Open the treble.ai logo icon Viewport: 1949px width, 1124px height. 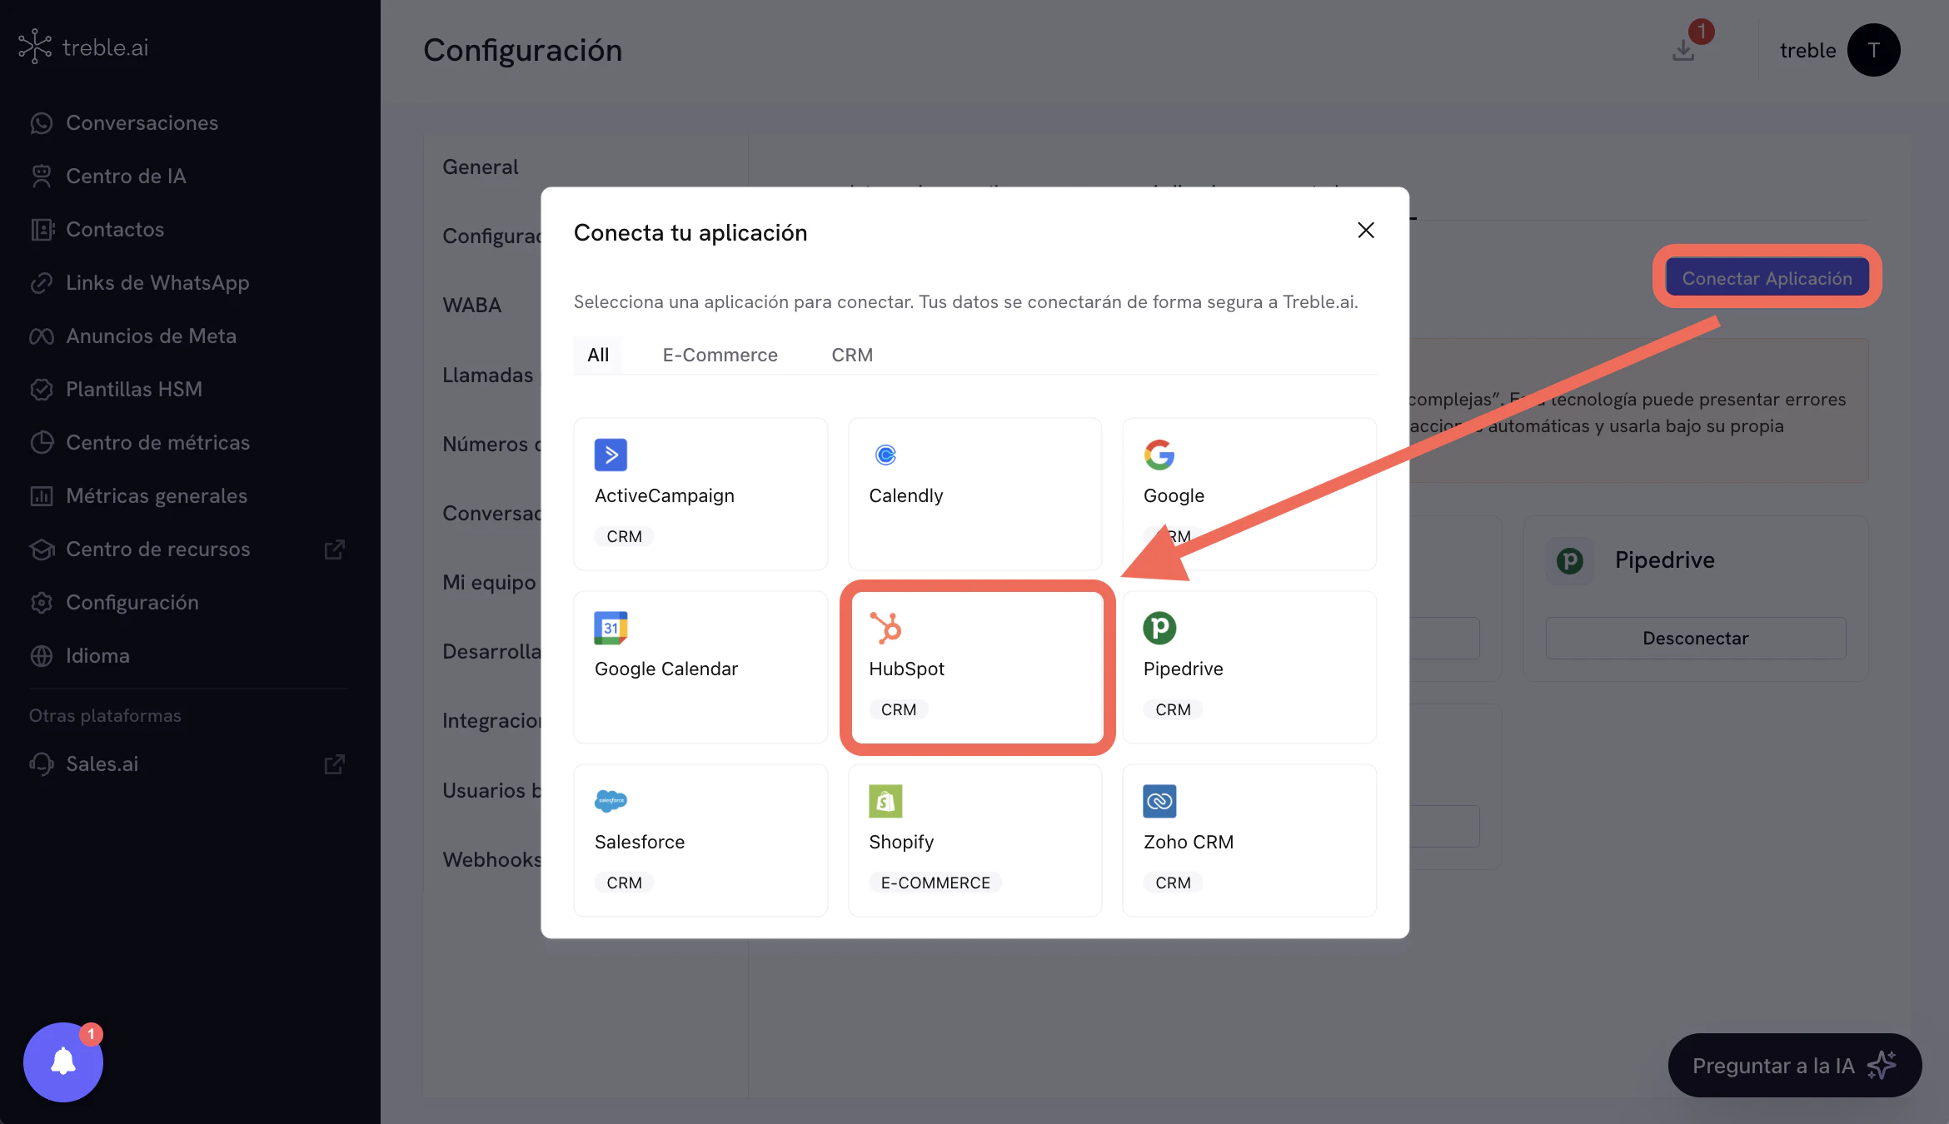click(35, 47)
